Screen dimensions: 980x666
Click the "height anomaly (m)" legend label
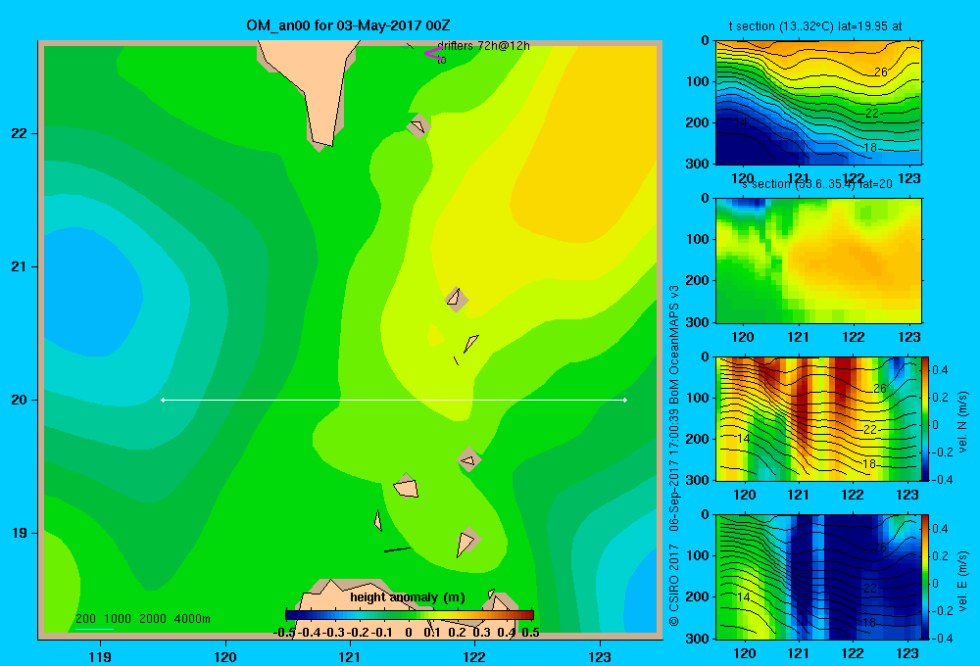[x=408, y=597]
